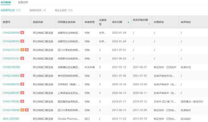Open record CYHS1700040
Image resolution: width=208 pixels, height=122 pixels.
[x=11, y=110]
